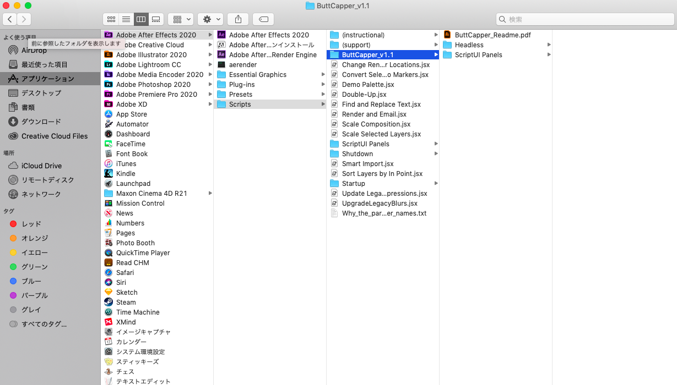Select the Time Machine app icon
This screenshot has height=385, width=677.
(x=109, y=312)
